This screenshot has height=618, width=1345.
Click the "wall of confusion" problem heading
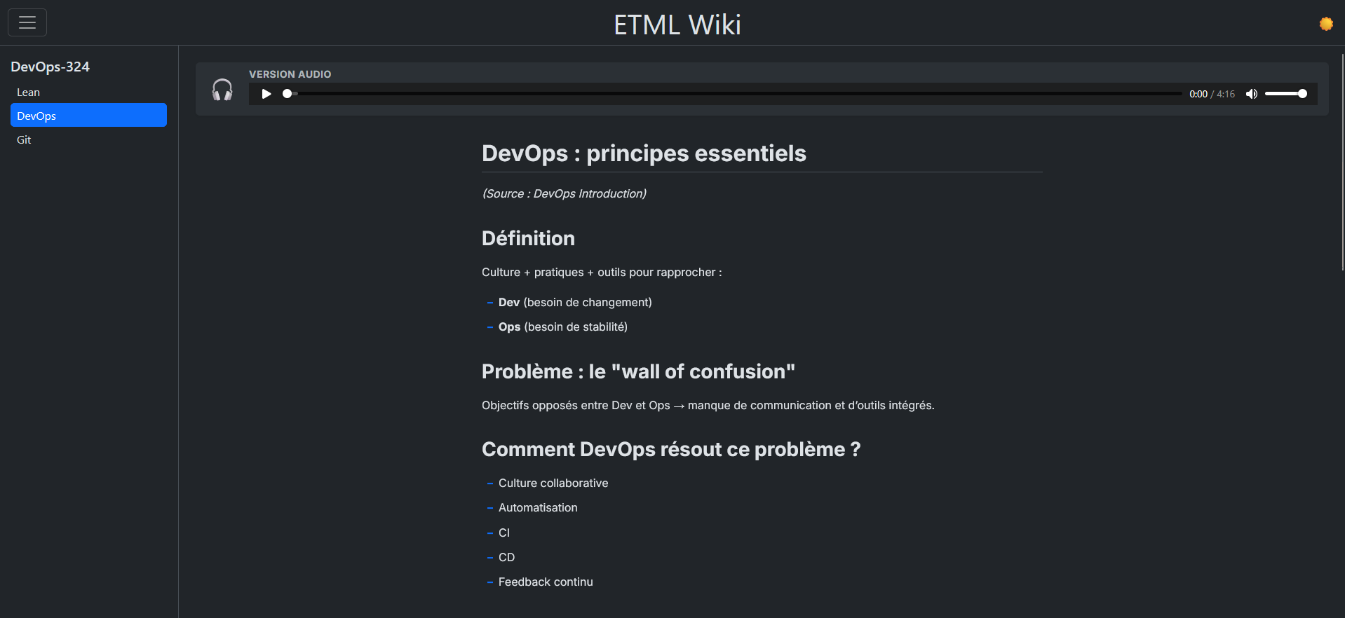click(x=638, y=371)
